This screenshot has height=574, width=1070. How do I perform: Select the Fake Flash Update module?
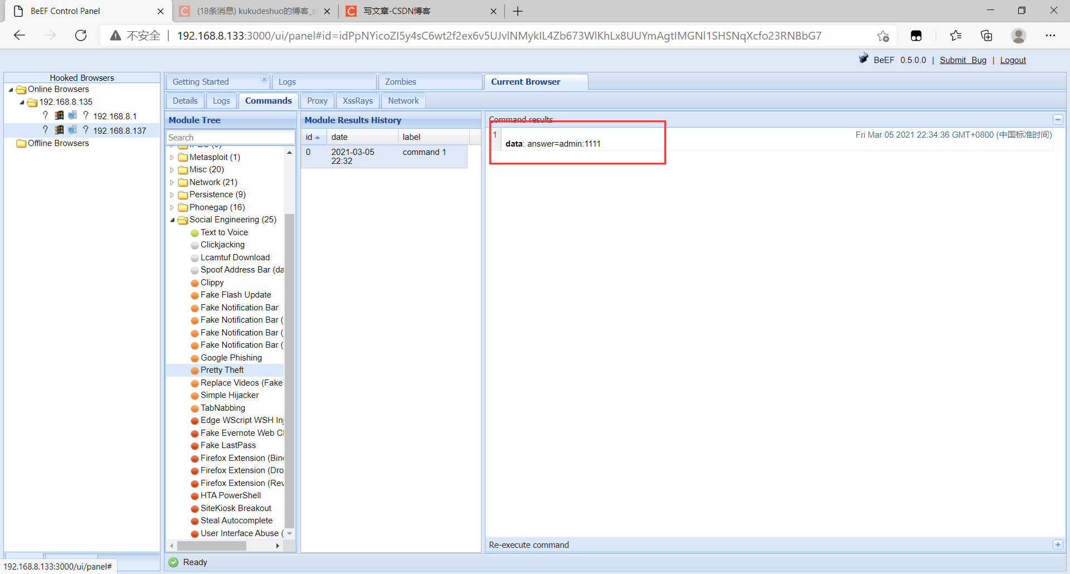tap(236, 295)
